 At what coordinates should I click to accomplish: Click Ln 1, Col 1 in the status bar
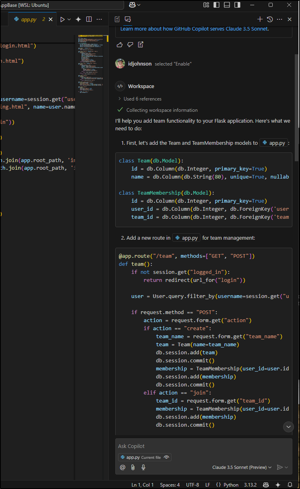tap(143, 485)
